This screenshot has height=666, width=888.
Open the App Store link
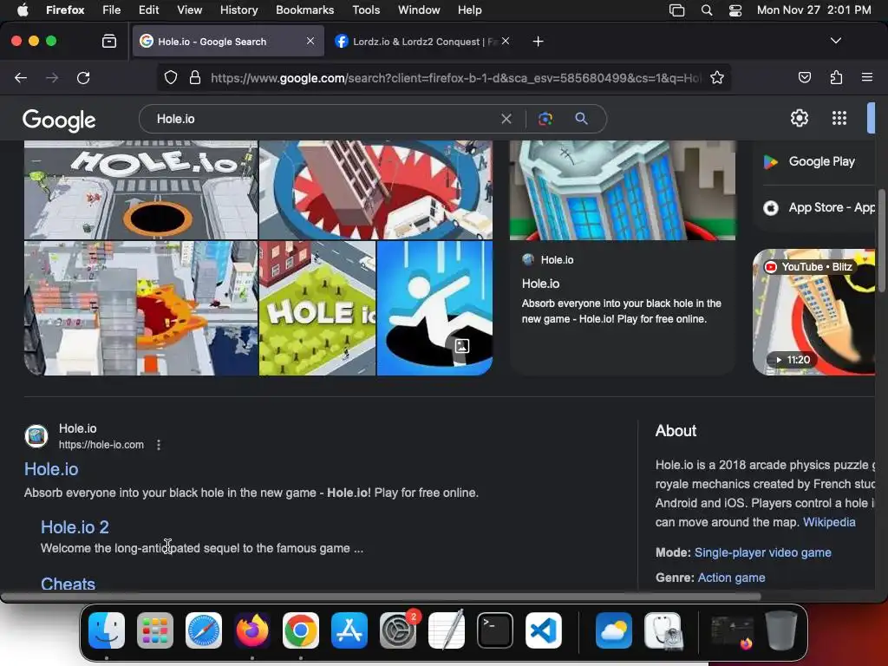tap(819, 207)
